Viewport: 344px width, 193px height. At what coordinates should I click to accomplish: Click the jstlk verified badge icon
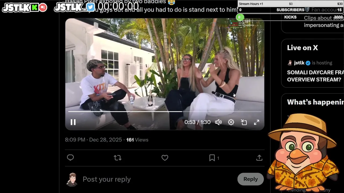pyautogui.click(x=308, y=63)
